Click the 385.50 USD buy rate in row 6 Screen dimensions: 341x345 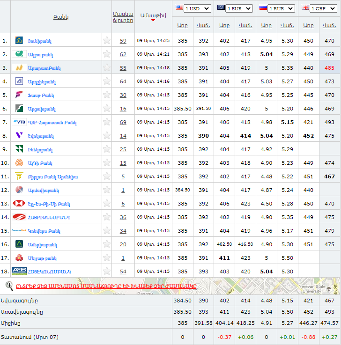coord(183,109)
